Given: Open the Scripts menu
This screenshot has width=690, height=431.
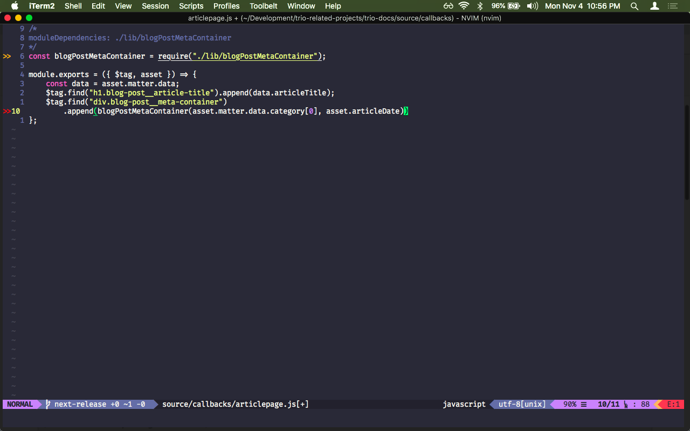Looking at the screenshot, I should point(191,6).
